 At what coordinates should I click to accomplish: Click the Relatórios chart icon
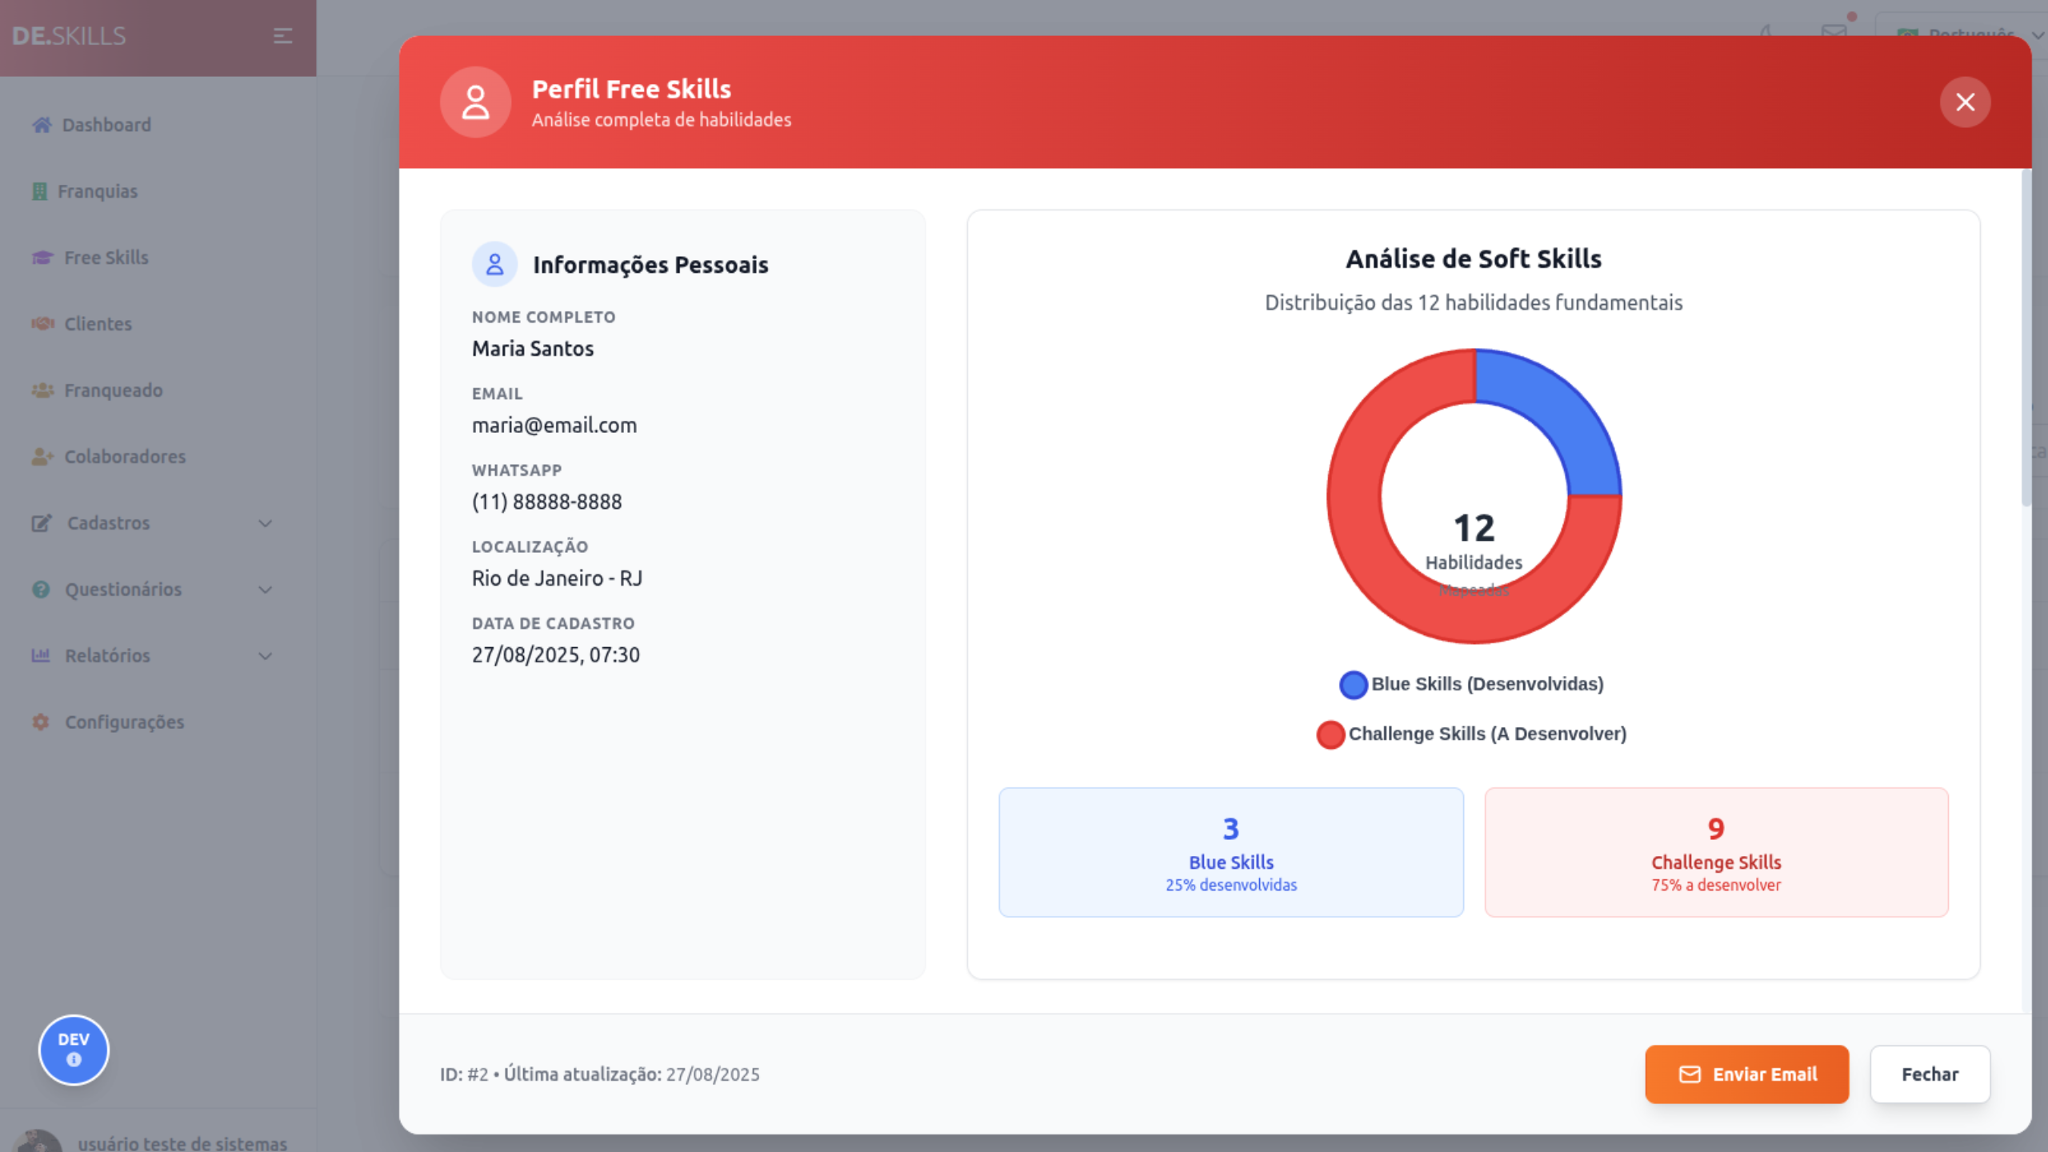(x=41, y=656)
